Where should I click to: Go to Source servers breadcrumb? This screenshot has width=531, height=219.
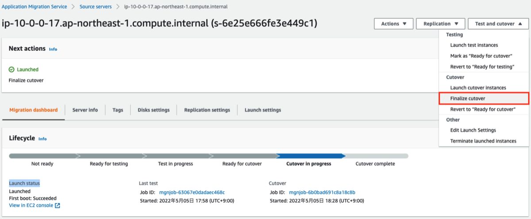[96, 7]
